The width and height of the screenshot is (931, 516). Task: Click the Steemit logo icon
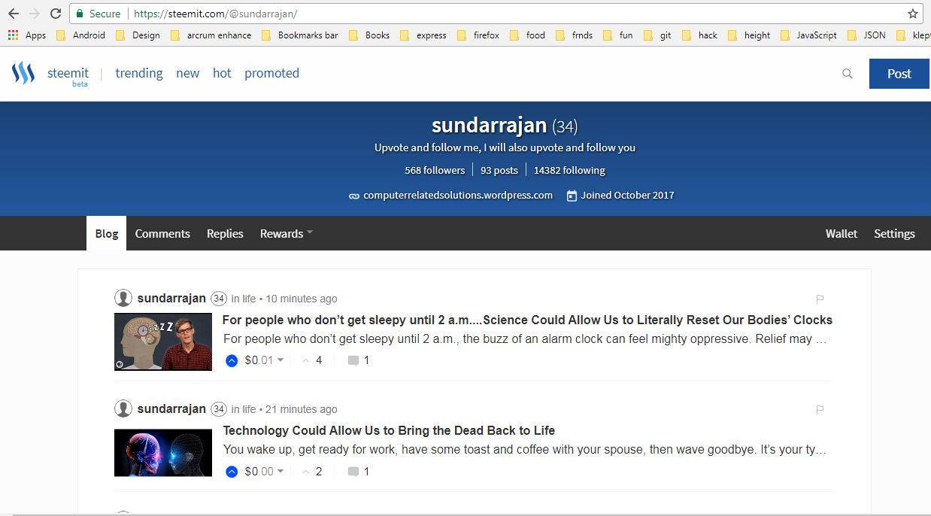point(23,74)
